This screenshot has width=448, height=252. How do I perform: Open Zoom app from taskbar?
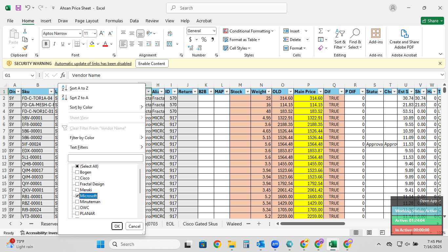(x=275, y=244)
